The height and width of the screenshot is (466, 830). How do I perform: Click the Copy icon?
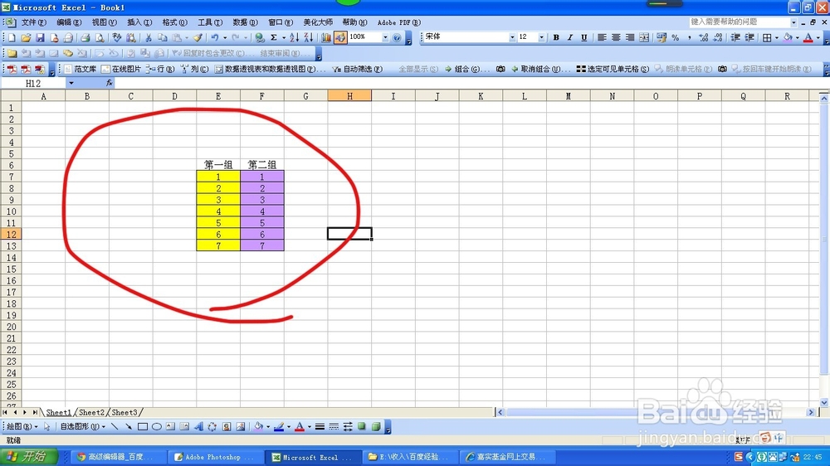(x=163, y=37)
